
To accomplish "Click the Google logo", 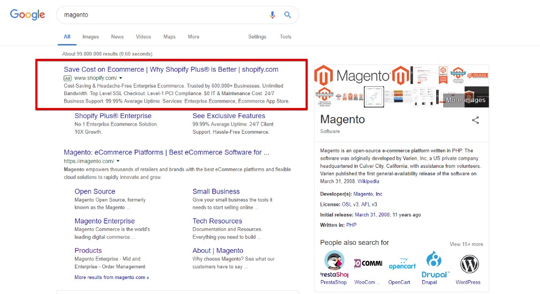I will pos(27,14).
